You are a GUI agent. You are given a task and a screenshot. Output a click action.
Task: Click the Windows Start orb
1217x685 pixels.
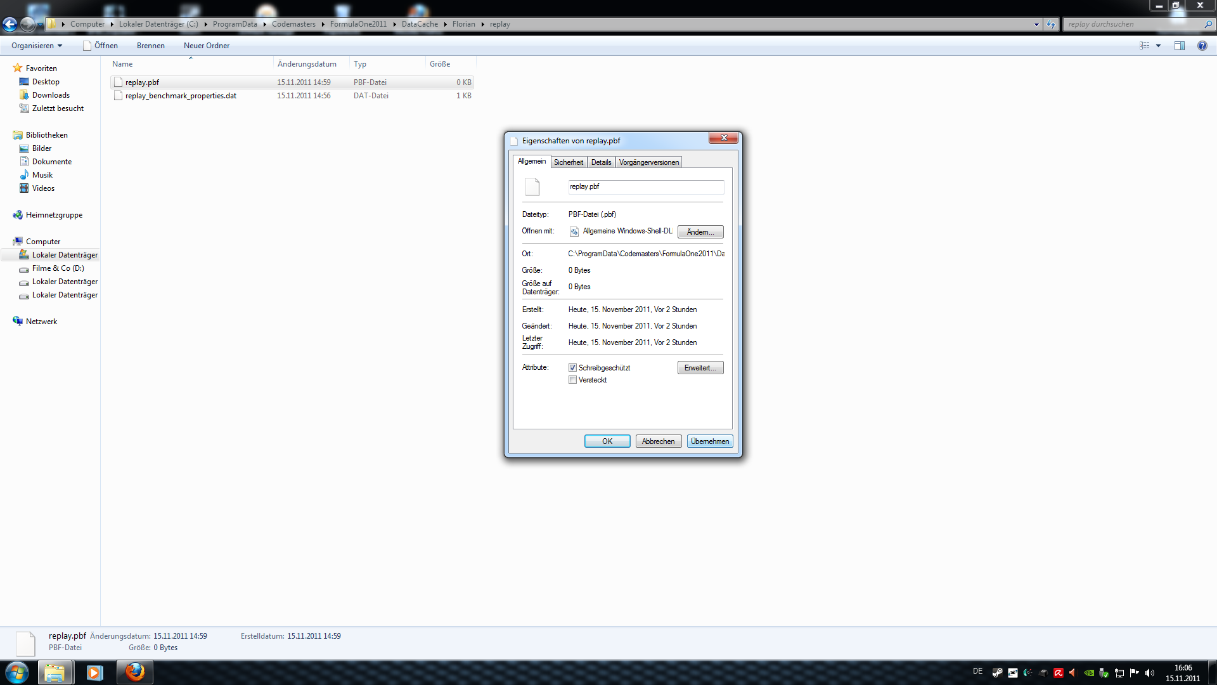16,672
